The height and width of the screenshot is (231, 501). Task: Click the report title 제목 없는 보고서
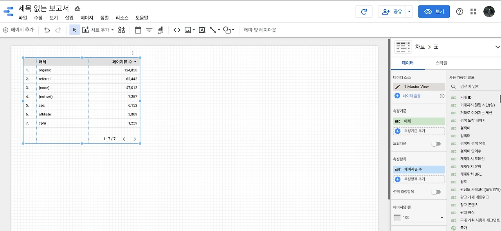point(43,8)
